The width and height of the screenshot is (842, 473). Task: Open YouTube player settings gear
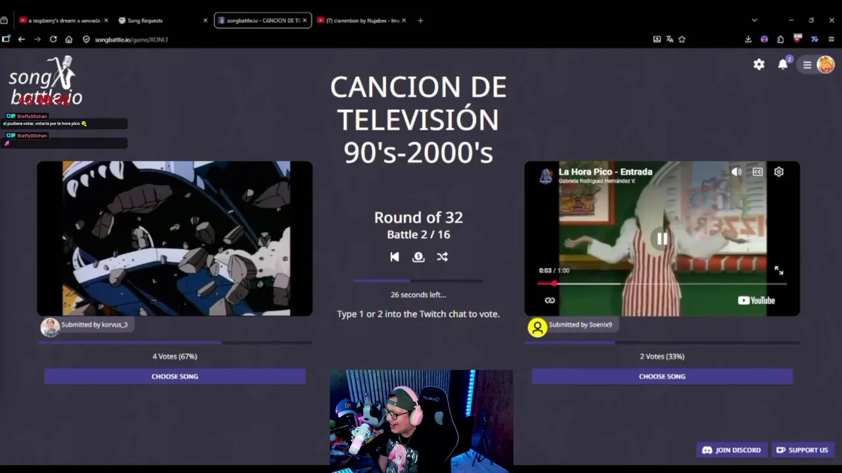[779, 172]
